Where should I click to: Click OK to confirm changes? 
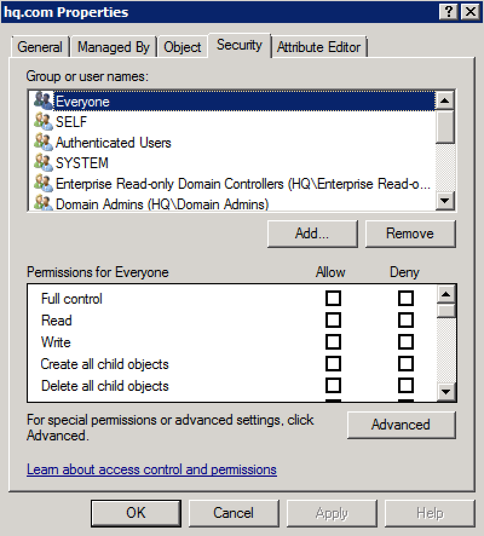click(x=136, y=512)
